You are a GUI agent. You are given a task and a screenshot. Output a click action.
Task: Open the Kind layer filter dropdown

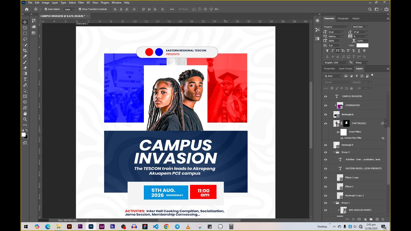(x=333, y=76)
